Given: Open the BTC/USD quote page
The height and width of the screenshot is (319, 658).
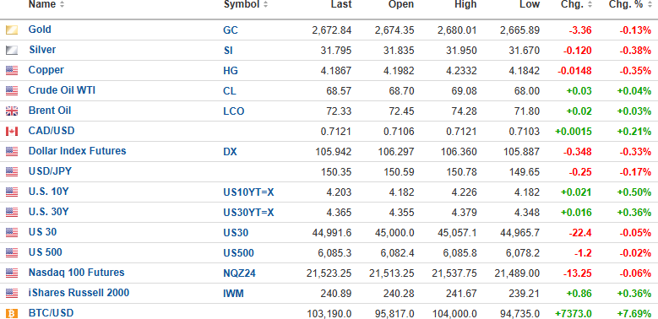Looking at the screenshot, I should point(51,313).
